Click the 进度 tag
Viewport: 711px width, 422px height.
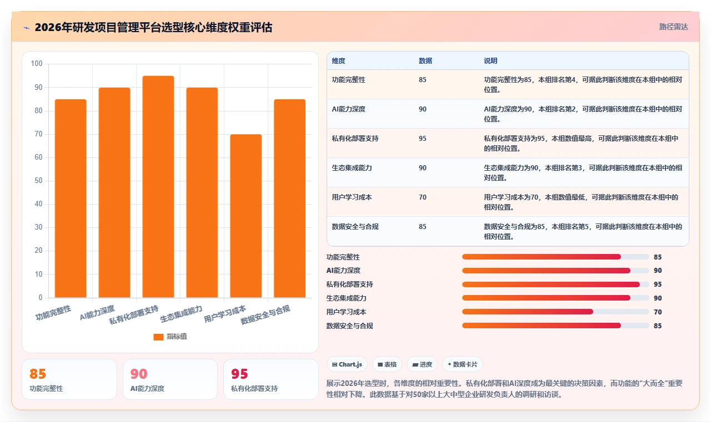[x=422, y=364]
